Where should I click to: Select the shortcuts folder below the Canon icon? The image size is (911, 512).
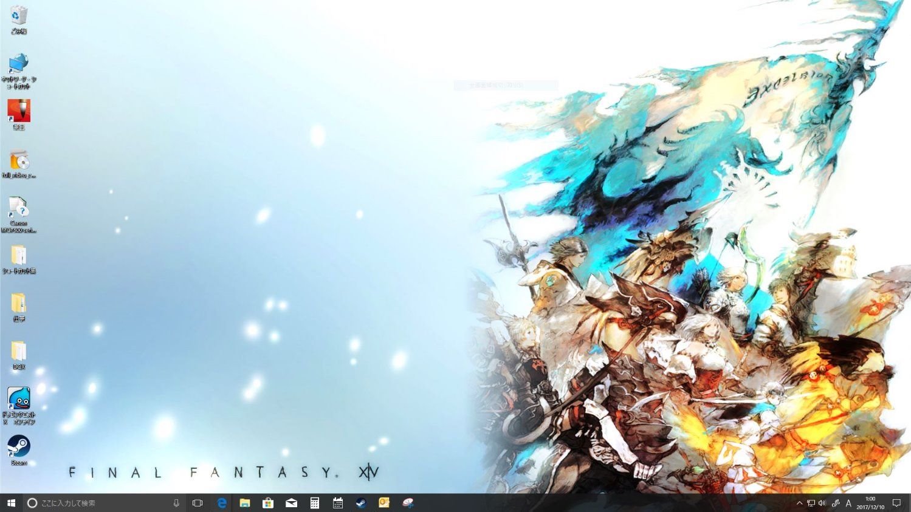(x=19, y=259)
